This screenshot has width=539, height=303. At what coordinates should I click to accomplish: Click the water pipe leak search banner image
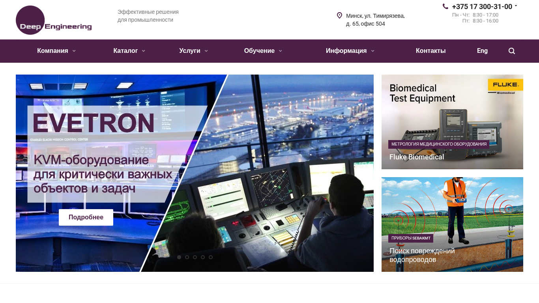coord(452,224)
